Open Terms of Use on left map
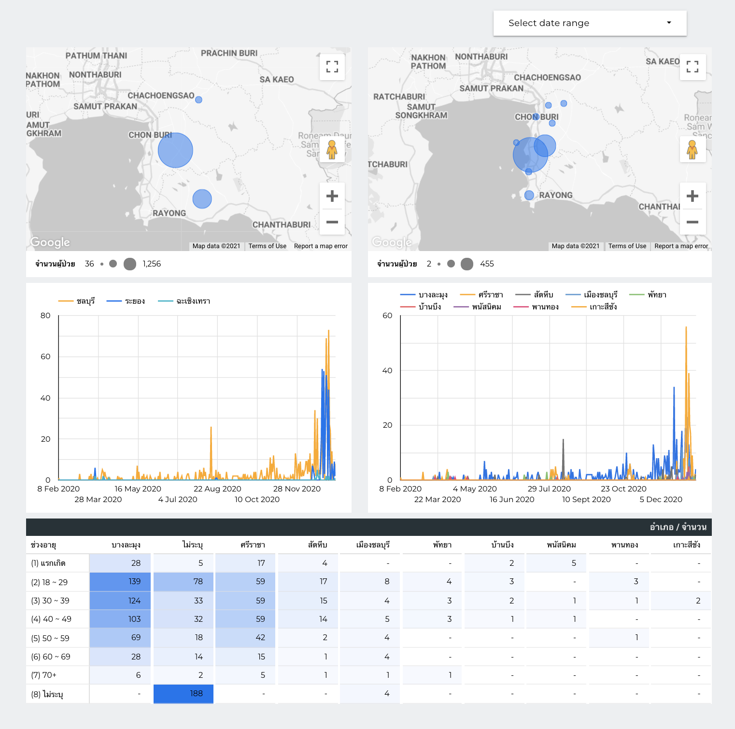 coord(267,246)
